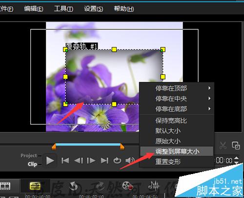Increase timecode with the up arrow
Image resolution: width=244 pixels, height=198 pixels.
click(236, 158)
